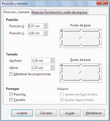The width and height of the screenshot is (110, 121).
Task: Click the Restablecer button
Action: [94, 113]
